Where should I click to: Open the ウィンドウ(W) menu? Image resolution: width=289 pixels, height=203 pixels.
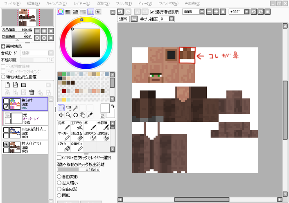tap(169, 4)
